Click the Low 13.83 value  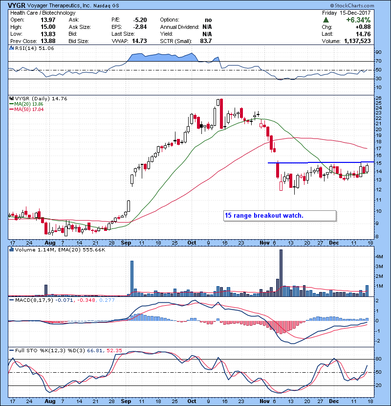[x=48, y=34]
